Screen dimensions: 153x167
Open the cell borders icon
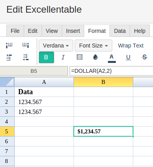tap(79, 57)
